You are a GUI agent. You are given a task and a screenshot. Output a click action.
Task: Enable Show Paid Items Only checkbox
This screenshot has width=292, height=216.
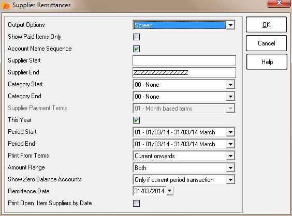(x=136, y=37)
